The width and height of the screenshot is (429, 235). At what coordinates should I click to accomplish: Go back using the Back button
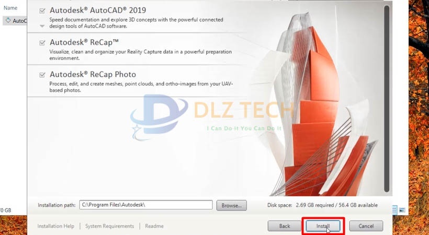point(285,226)
